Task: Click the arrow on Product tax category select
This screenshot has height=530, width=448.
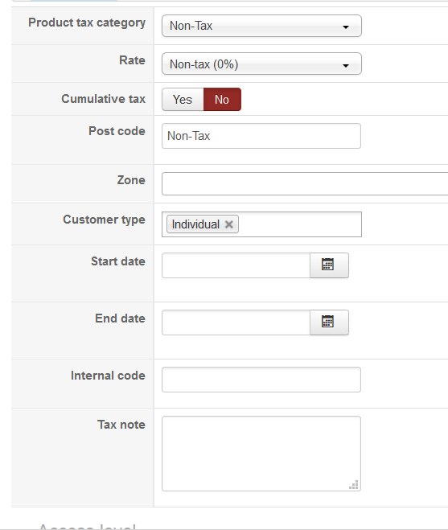Action: tap(346, 27)
